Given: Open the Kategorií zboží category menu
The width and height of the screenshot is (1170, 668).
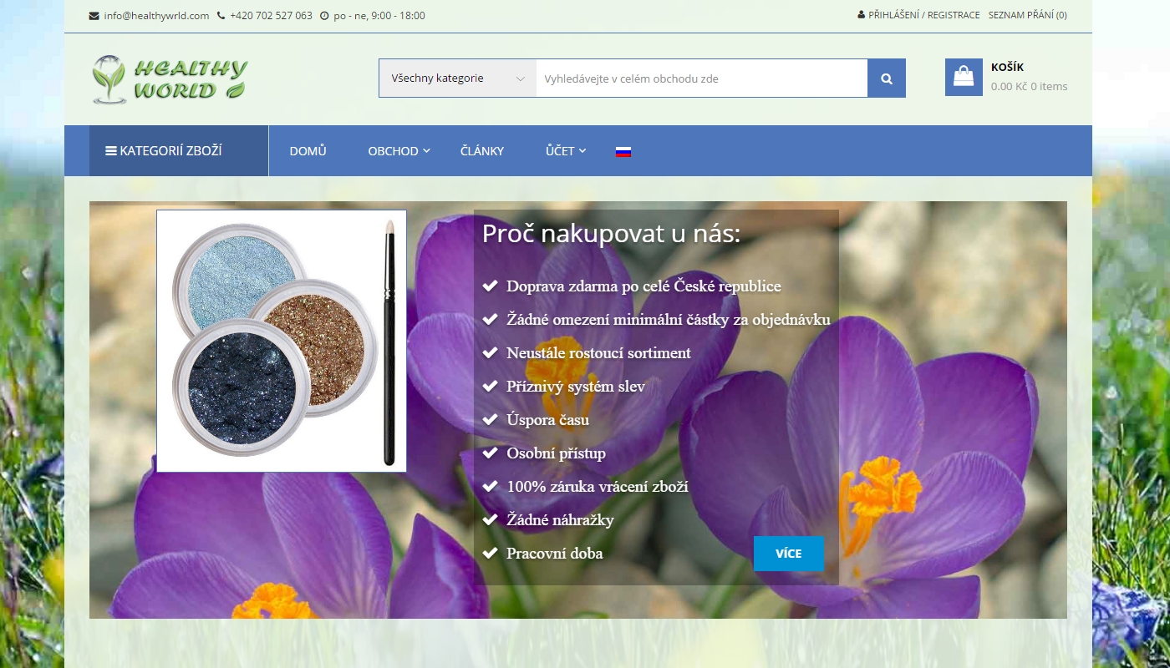Looking at the screenshot, I should (179, 151).
